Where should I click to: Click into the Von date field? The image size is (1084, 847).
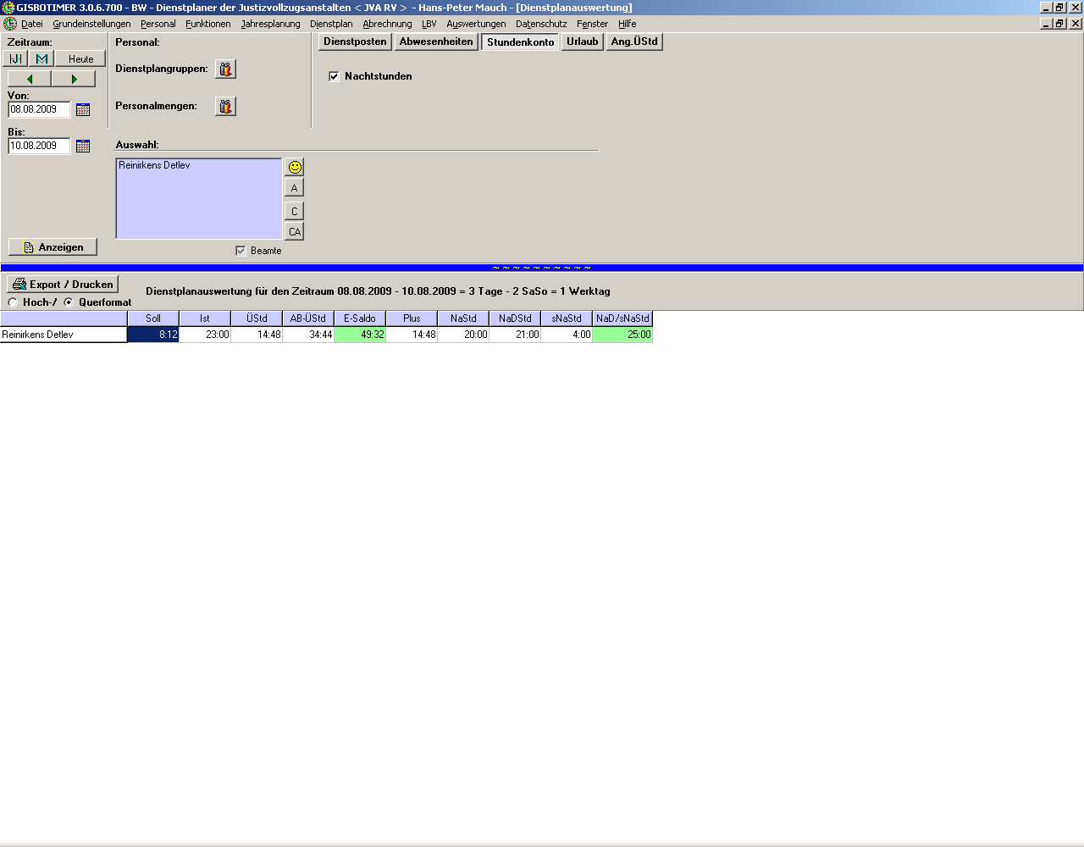pos(38,110)
